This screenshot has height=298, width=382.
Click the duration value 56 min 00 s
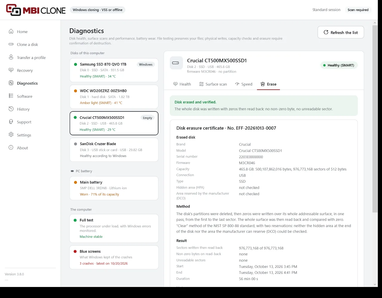[x=249, y=279]
